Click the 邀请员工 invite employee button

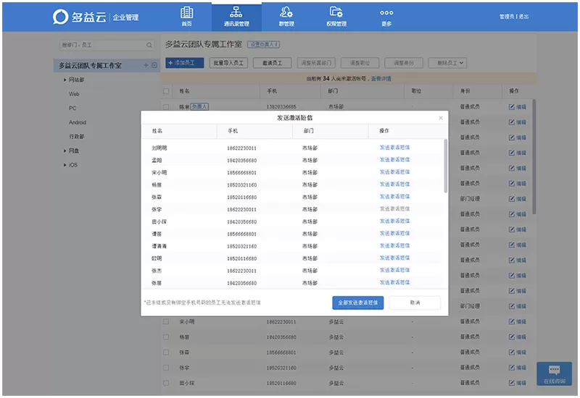273,63
